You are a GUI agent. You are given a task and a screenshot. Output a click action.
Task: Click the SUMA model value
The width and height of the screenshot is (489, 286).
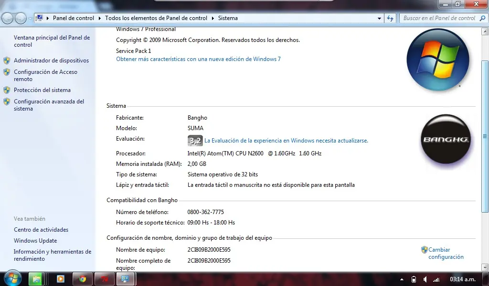[195, 128]
